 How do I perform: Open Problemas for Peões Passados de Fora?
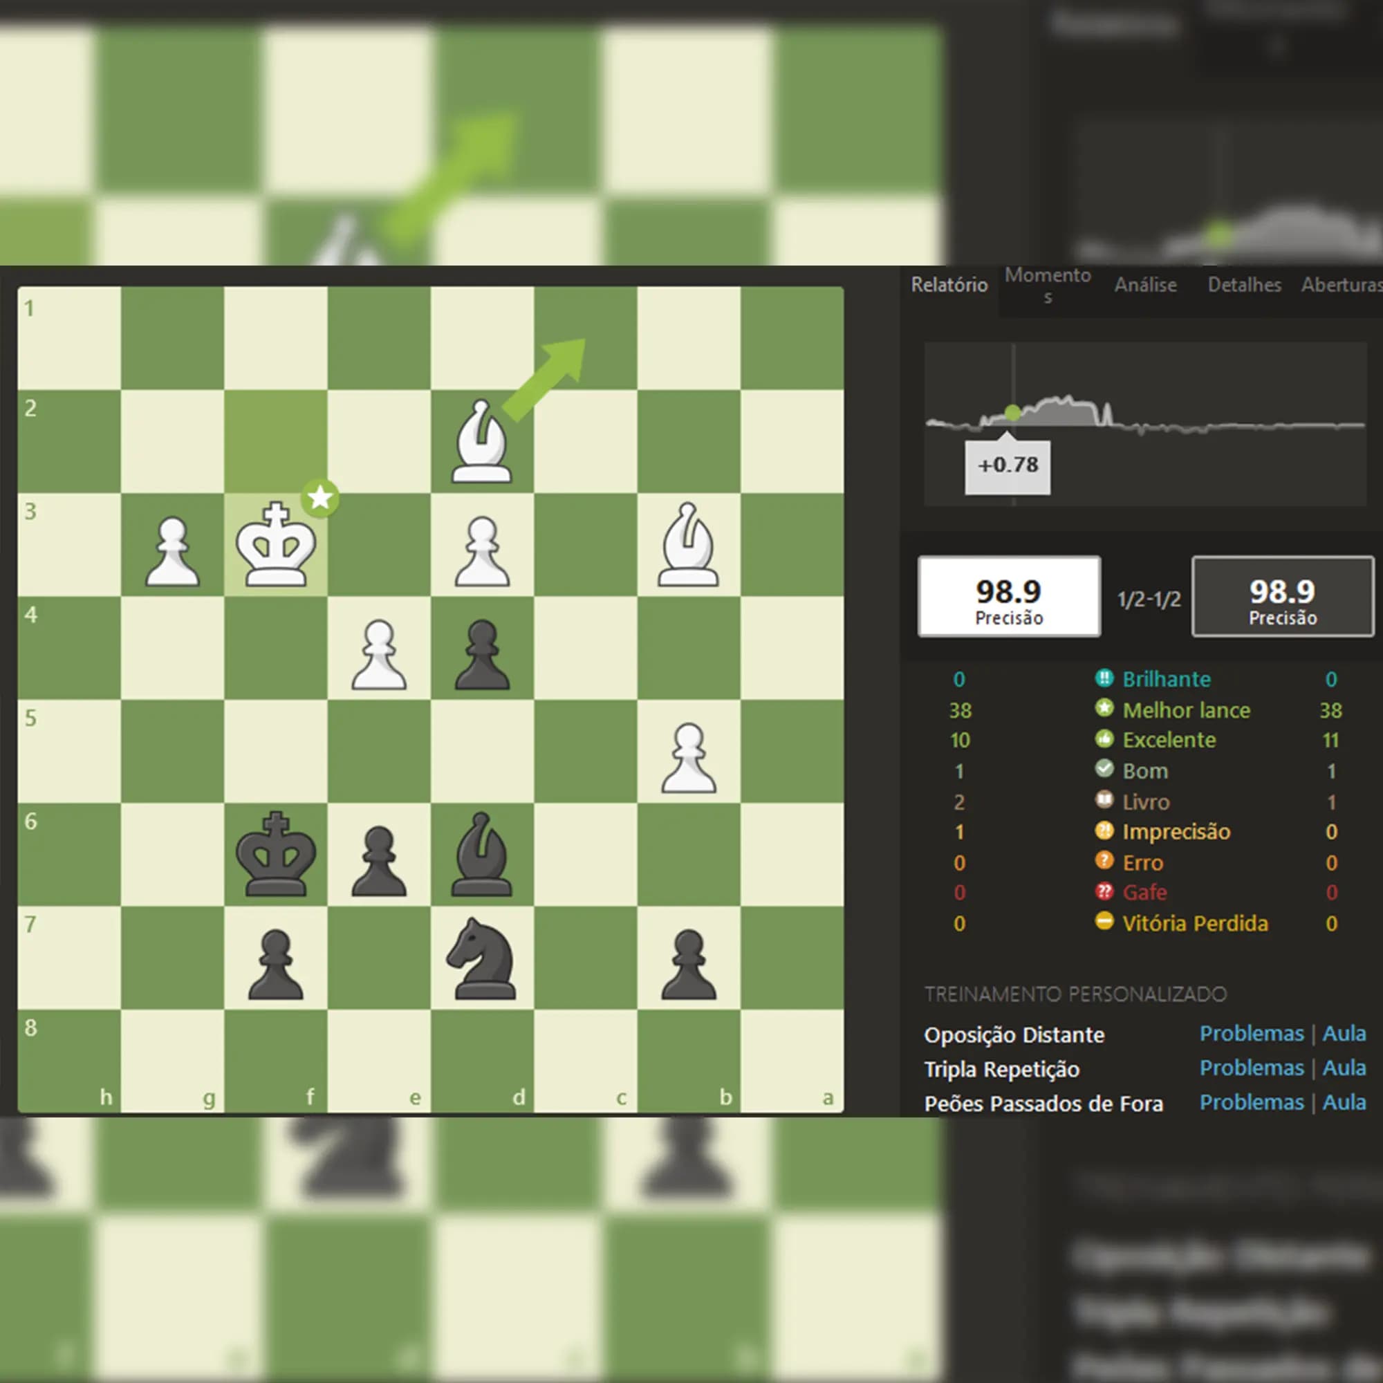tap(1252, 1102)
